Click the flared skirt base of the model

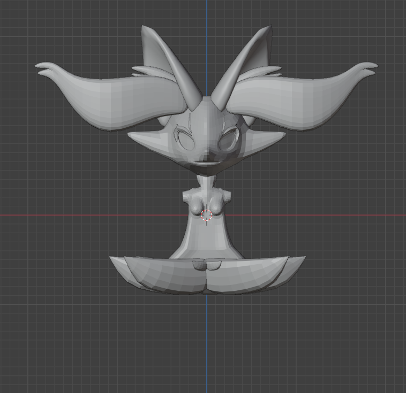click(207, 275)
